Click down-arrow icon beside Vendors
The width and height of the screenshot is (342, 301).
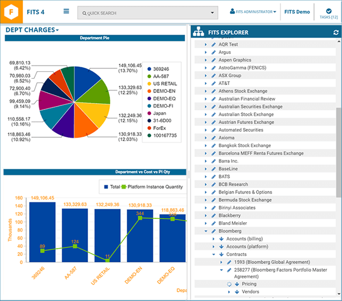click(237, 292)
